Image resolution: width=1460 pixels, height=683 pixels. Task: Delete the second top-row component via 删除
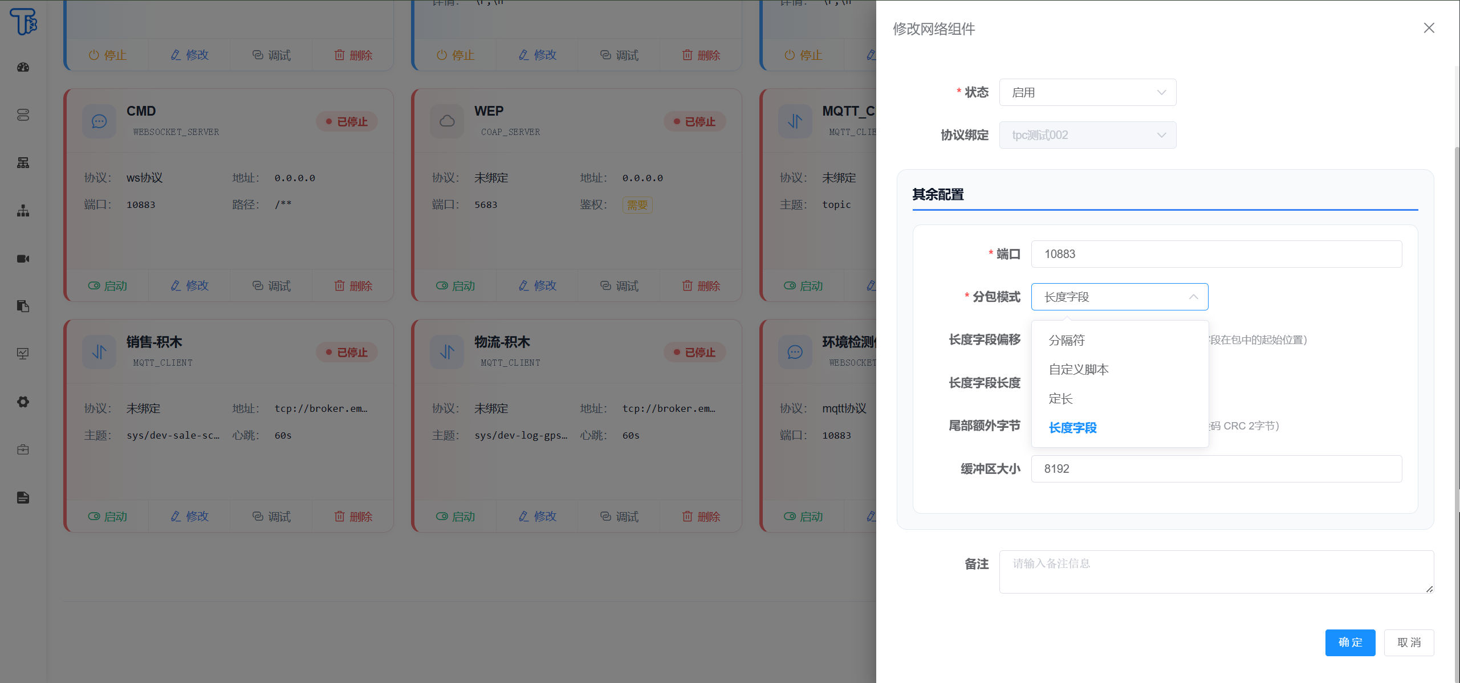(x=701, y=55)
